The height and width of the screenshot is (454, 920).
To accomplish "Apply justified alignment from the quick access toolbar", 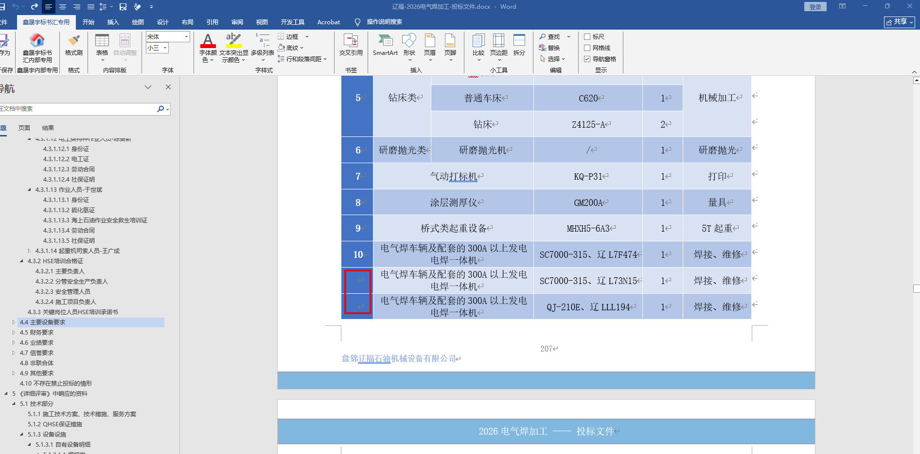I will pos(91,7).
